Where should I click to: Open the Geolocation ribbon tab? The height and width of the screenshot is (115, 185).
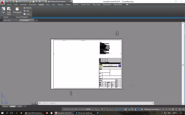tap(107, 4)
